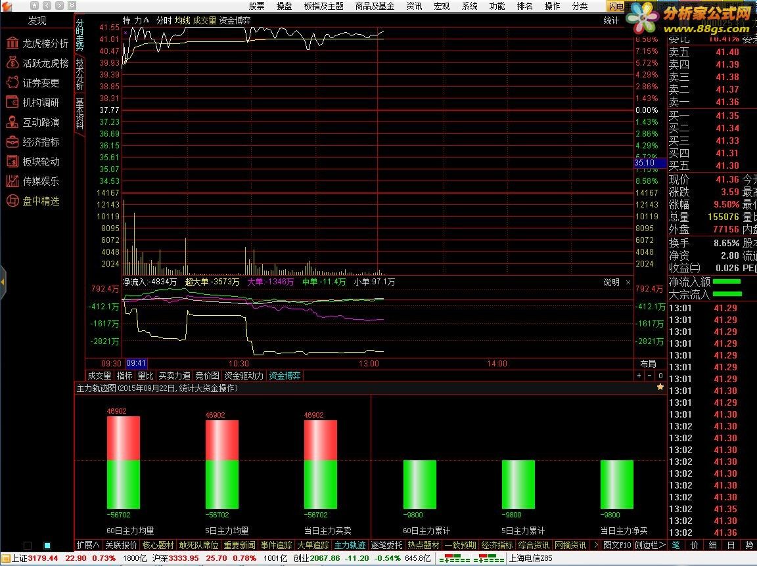Switch to the 资金博弈 tab
Image resolution: width=757 pixels, height=566 pixels.
click(x=285, y=376)
